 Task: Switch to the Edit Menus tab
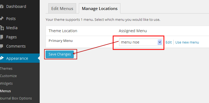click(62, 8)
